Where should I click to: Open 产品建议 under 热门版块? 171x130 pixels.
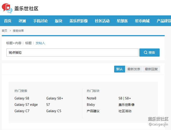93,111
